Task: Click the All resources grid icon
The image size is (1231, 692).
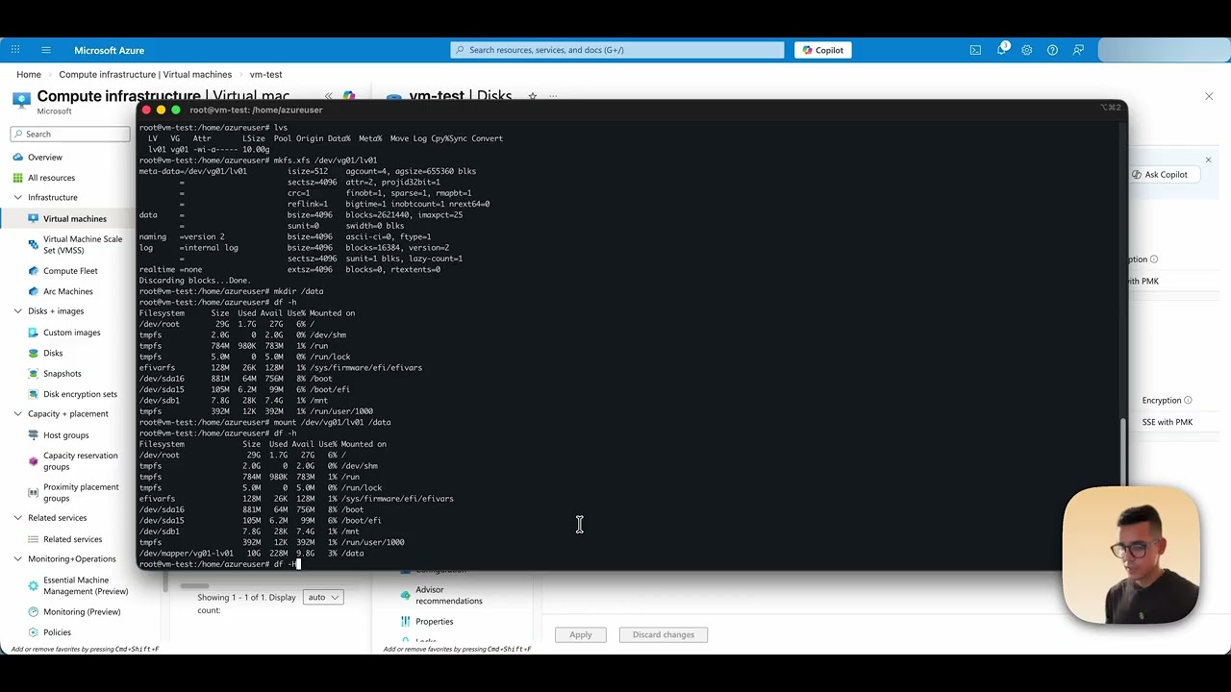Action: (18, 177)
